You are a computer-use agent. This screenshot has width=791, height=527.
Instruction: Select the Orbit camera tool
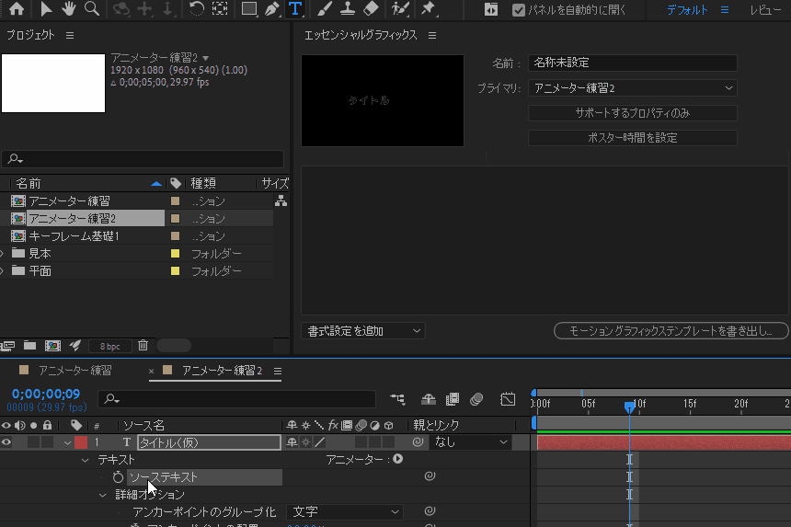point(121,8)
